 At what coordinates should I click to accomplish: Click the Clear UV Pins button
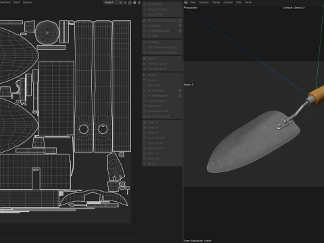(162, 14)
